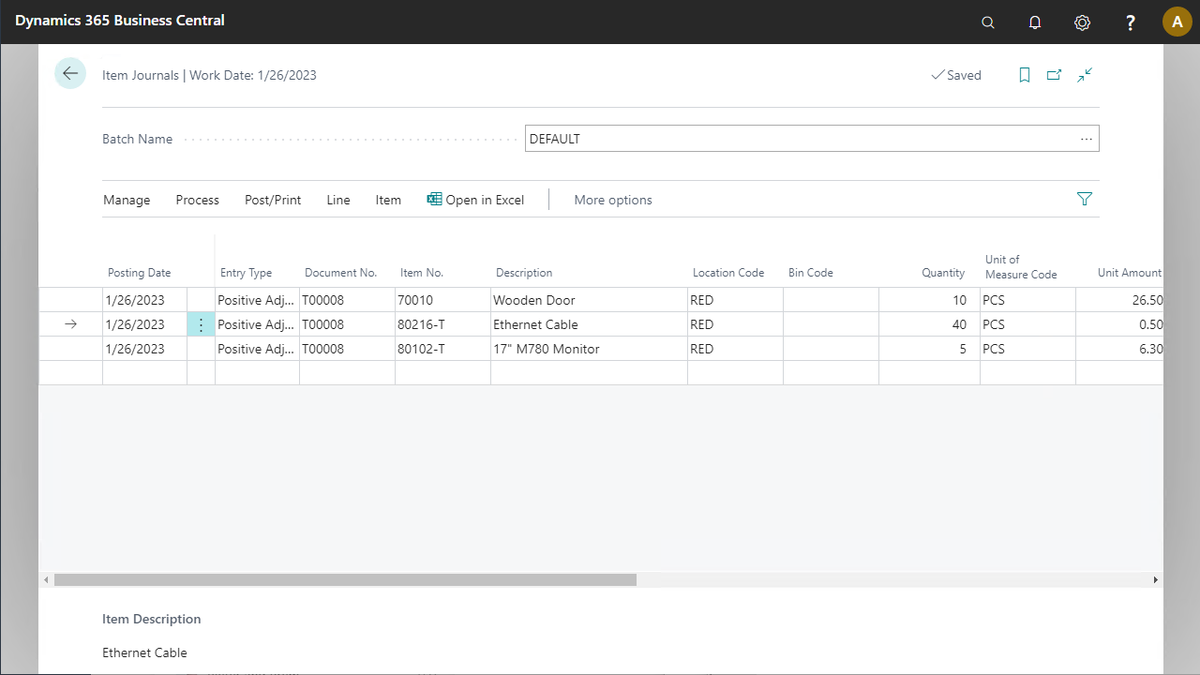Click the Location Code column header
Screen dimensions: 1200x675
click(728, 273)
